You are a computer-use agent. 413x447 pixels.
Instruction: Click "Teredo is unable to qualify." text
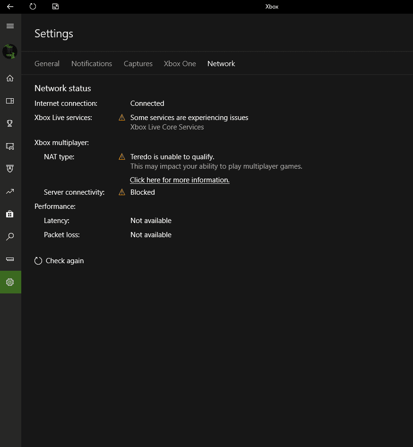pos(172,157)
